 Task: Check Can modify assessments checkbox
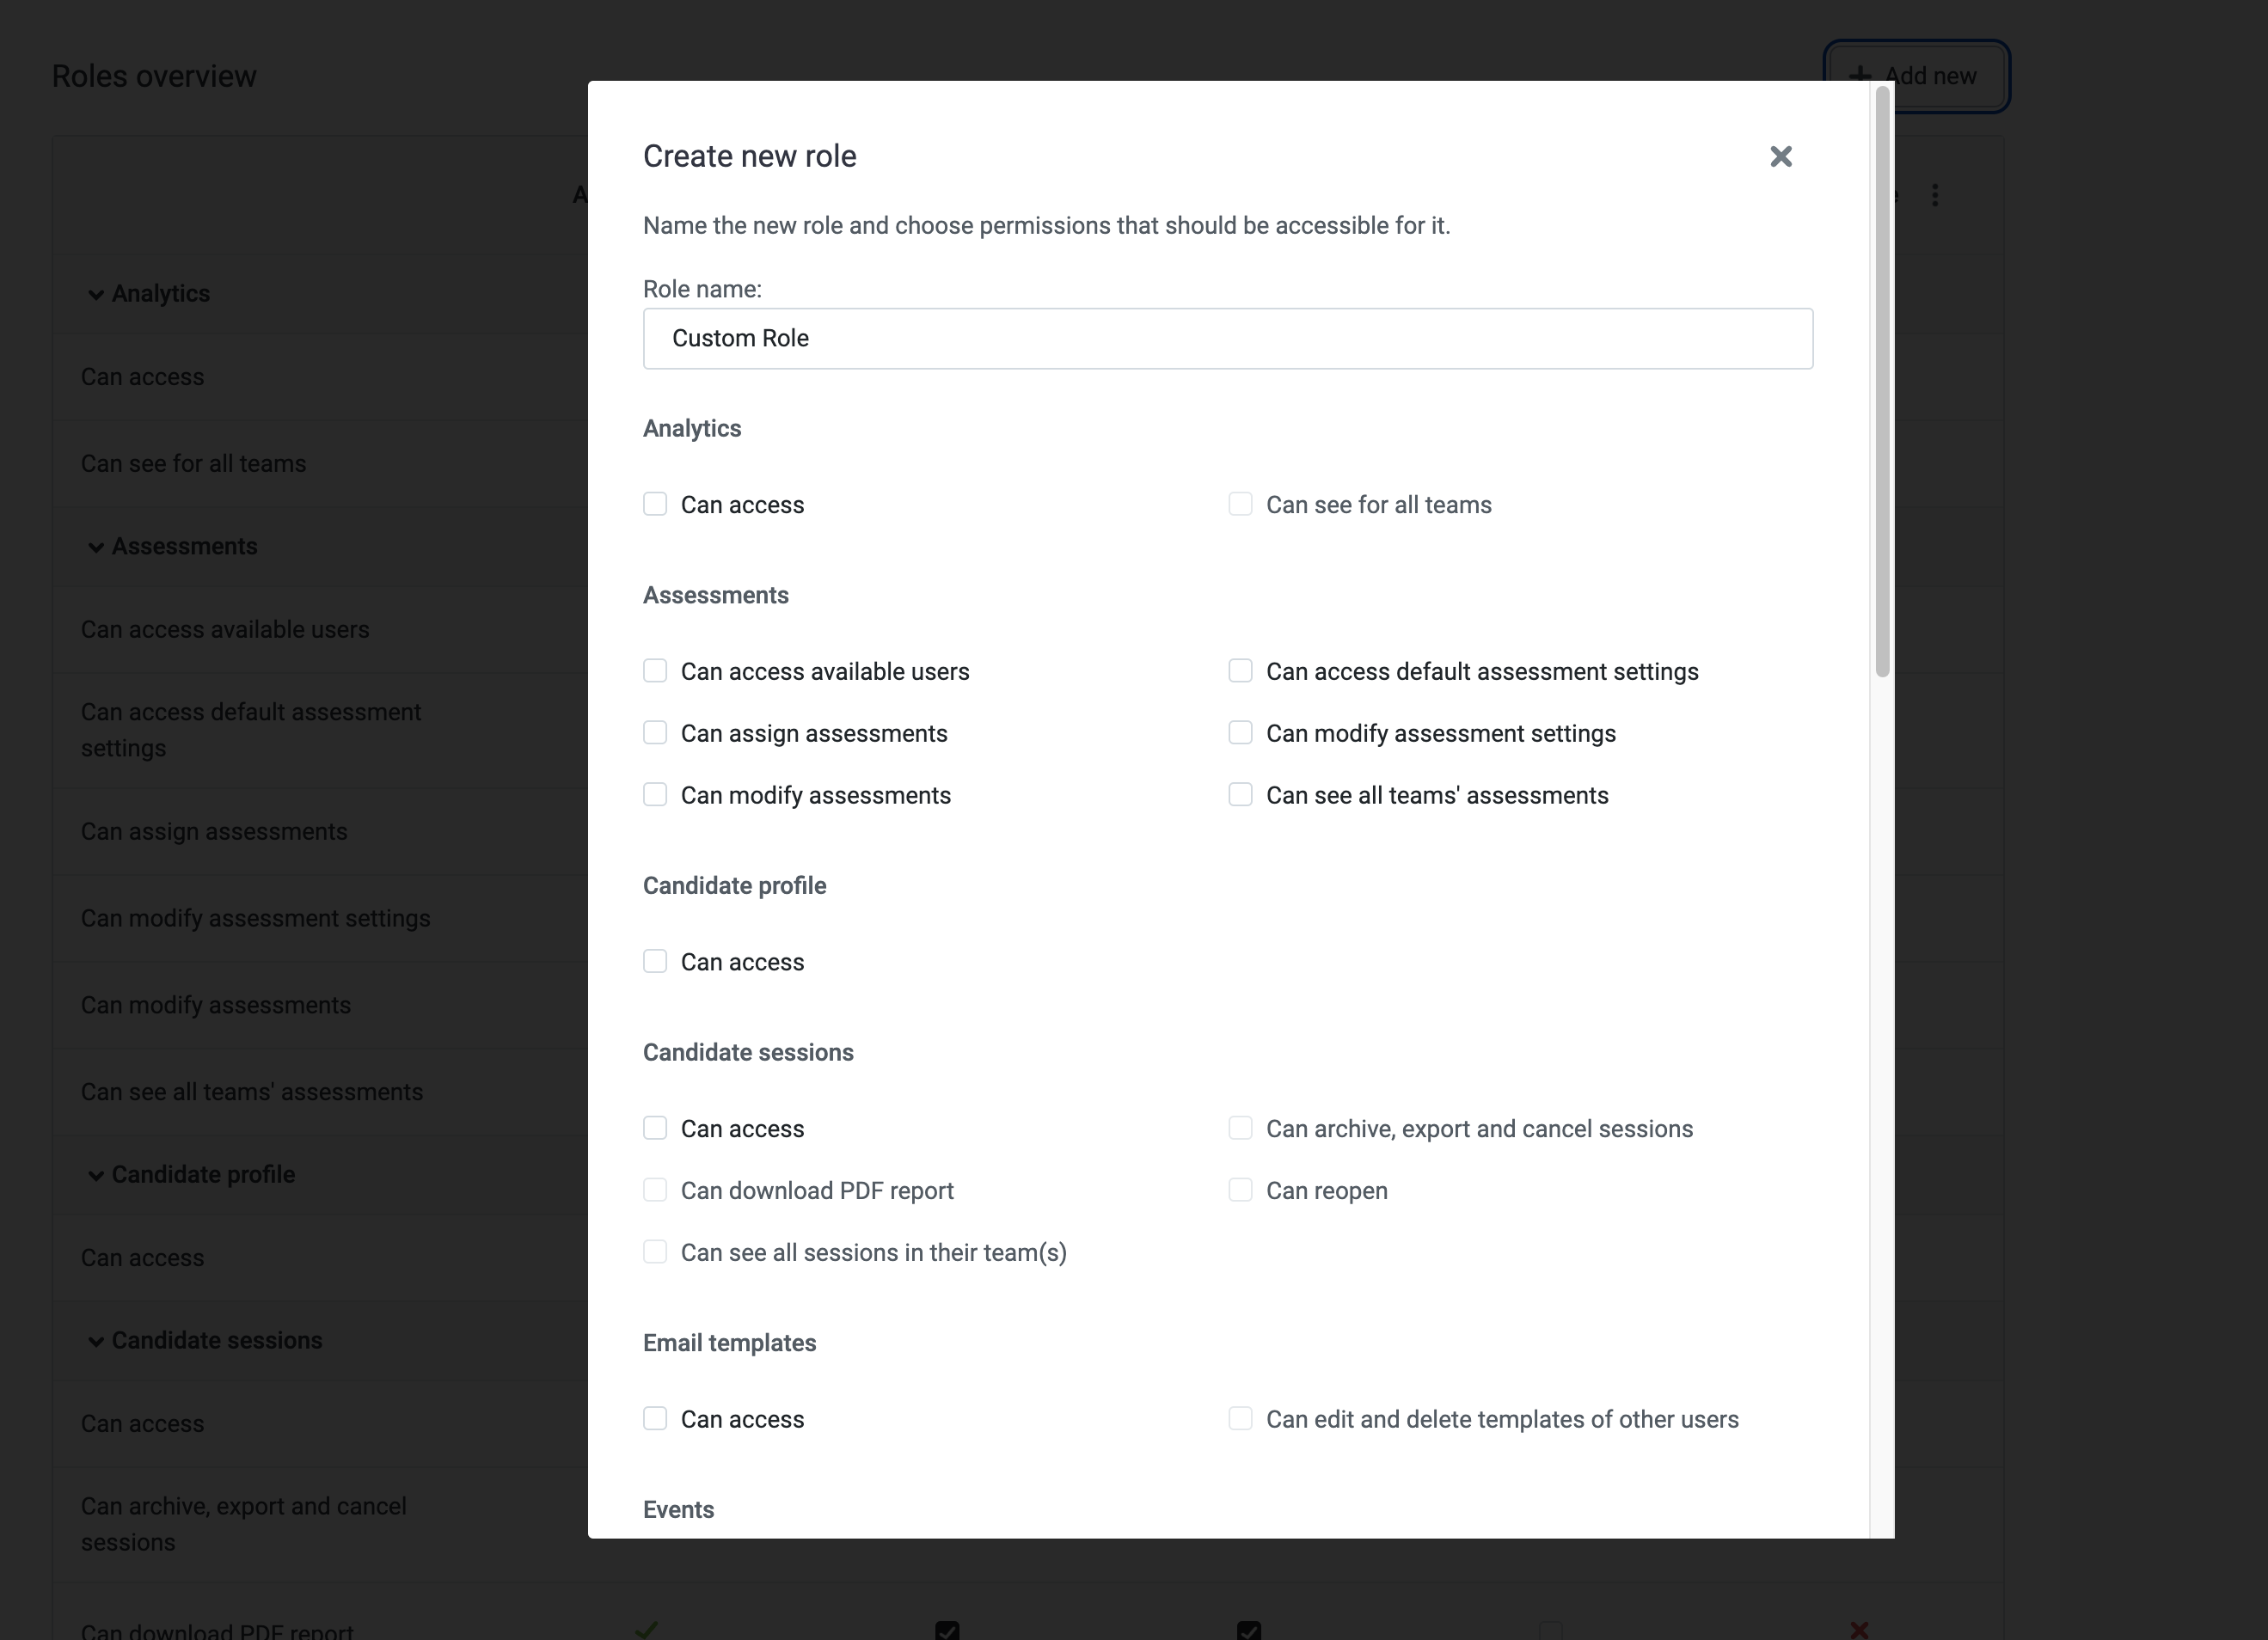point(655,795)
